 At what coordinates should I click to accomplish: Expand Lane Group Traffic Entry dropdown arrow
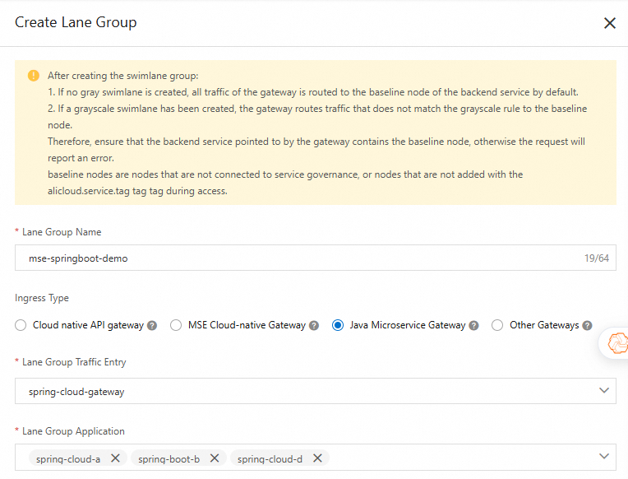[x=604, y=390]
